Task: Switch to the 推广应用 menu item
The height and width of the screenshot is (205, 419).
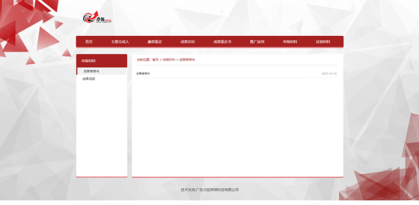Action: tap(257, 42)
